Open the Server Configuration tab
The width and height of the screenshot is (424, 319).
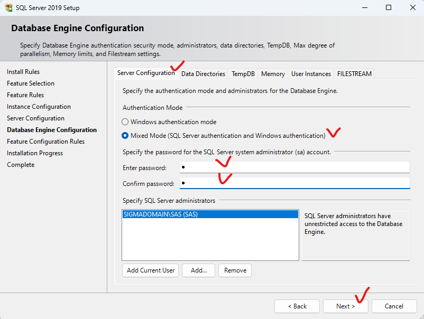tap(146, 73)
